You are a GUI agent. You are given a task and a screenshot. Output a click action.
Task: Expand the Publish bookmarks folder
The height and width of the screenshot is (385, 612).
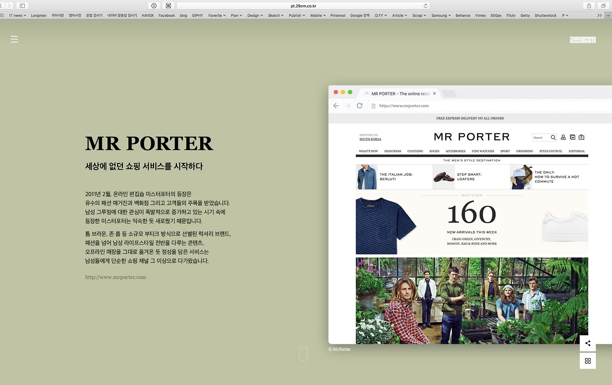pyautogui.click(x=297, y=15)
